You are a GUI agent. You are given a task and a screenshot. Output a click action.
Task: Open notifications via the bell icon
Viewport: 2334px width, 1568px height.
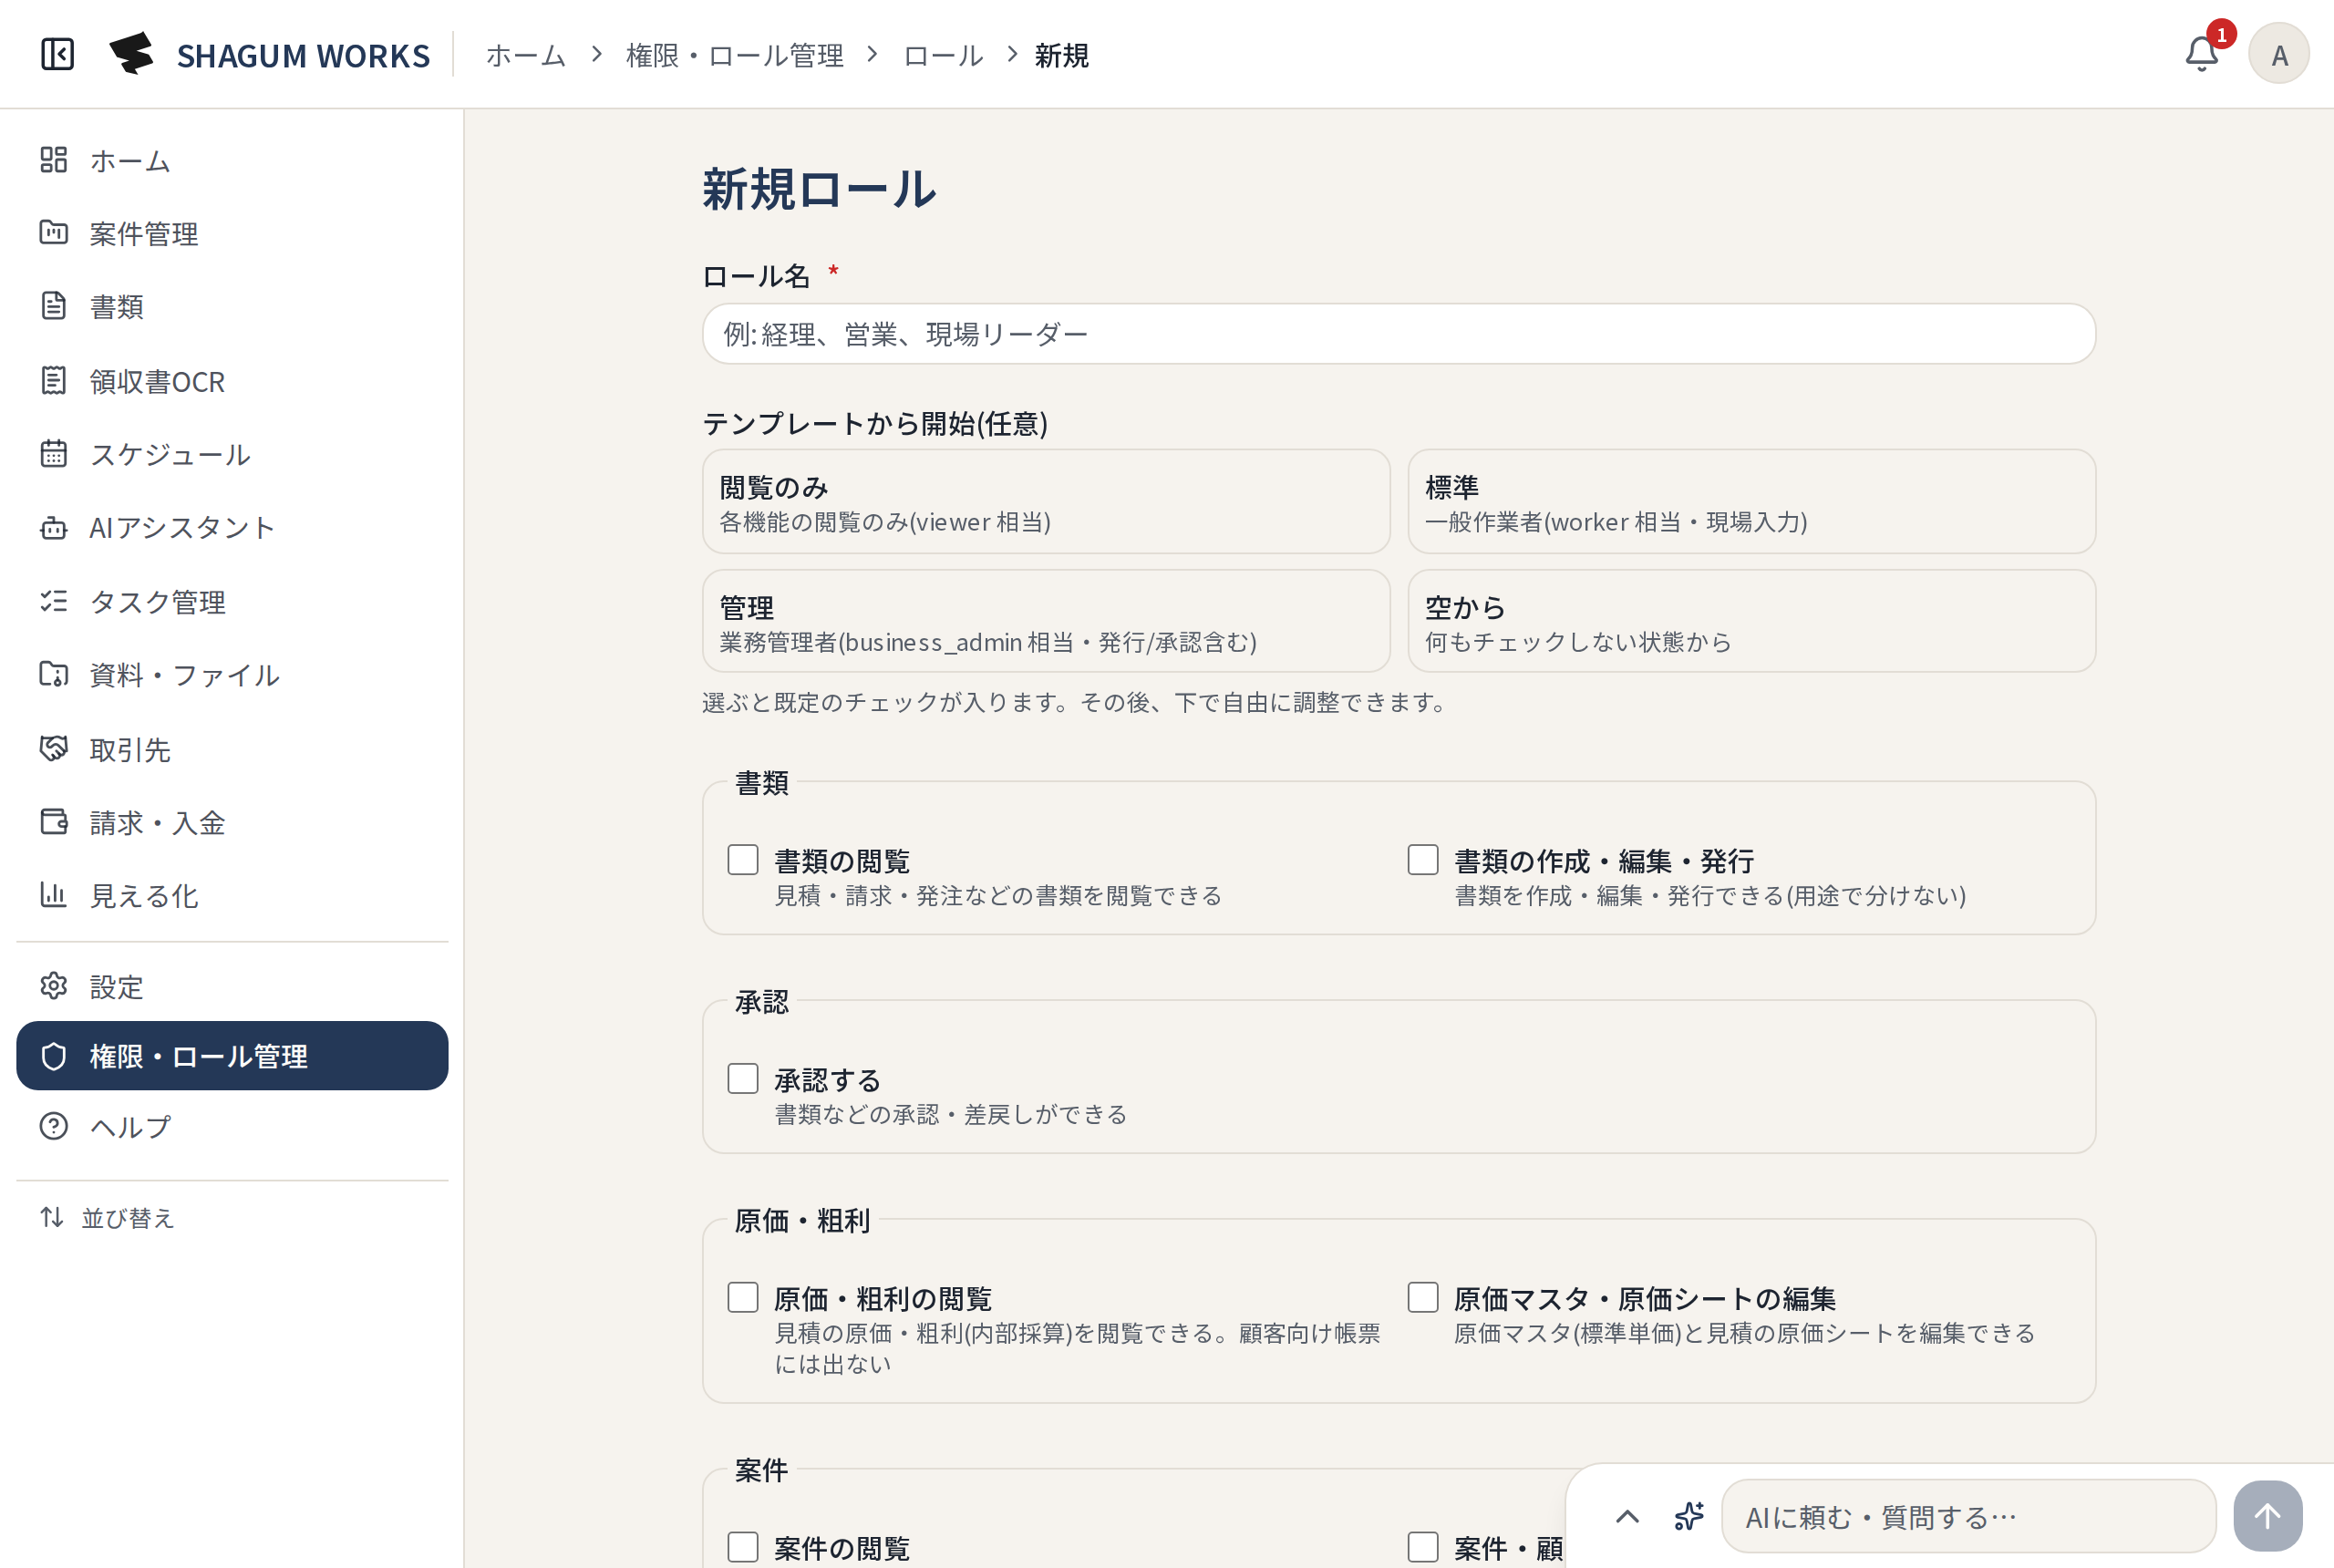coord(2201,54)
